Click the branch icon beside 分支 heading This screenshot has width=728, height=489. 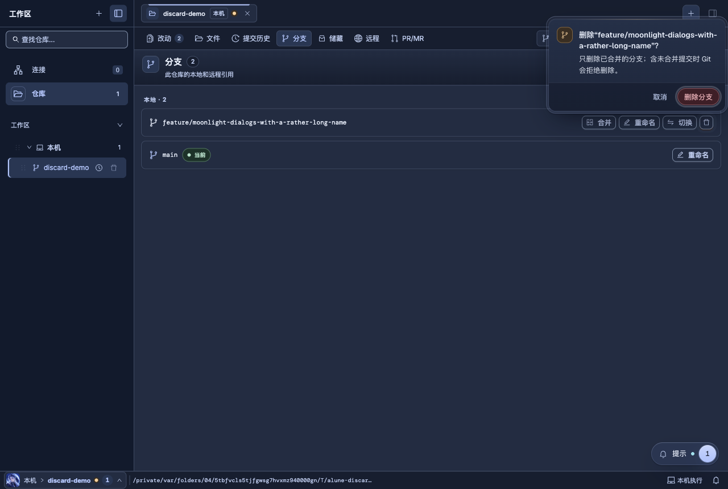click(151, 64)
